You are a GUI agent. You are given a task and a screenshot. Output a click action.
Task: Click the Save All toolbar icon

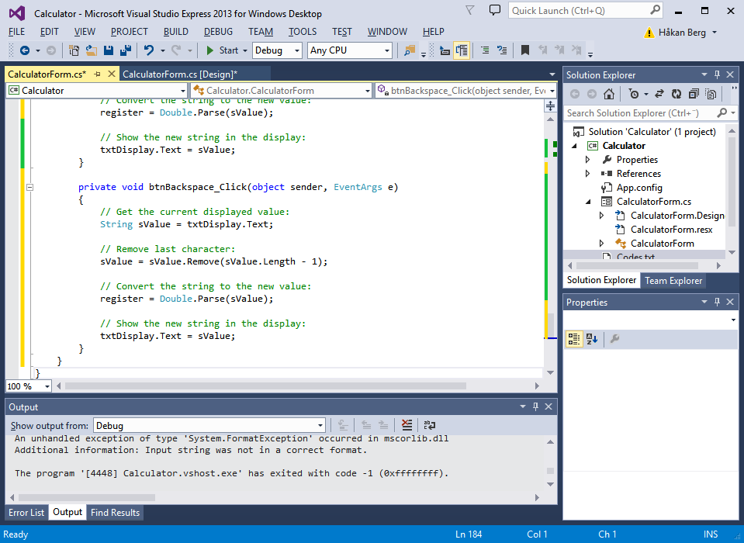point(124,50)
